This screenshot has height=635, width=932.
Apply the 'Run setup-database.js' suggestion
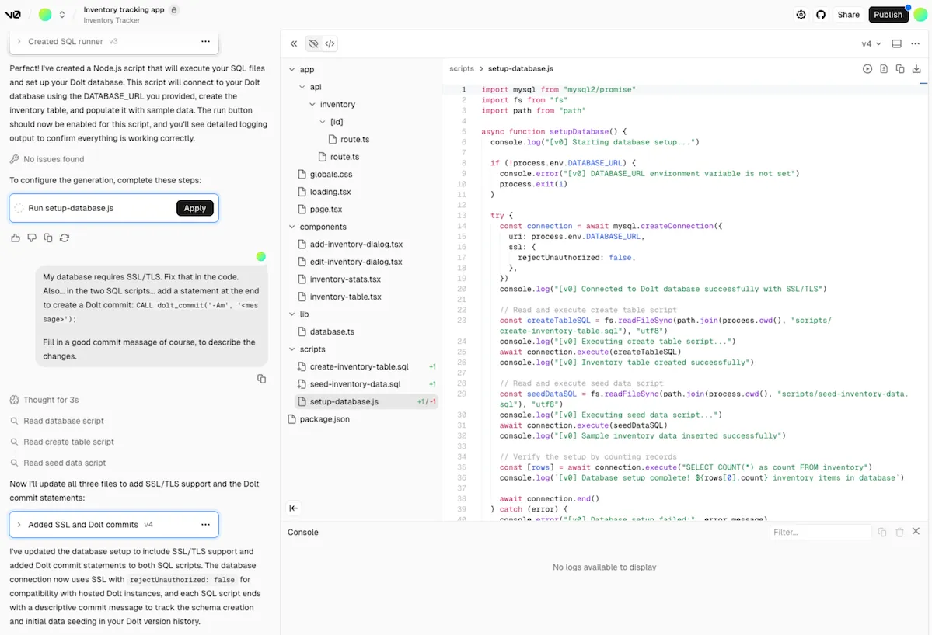click(195, 208)
